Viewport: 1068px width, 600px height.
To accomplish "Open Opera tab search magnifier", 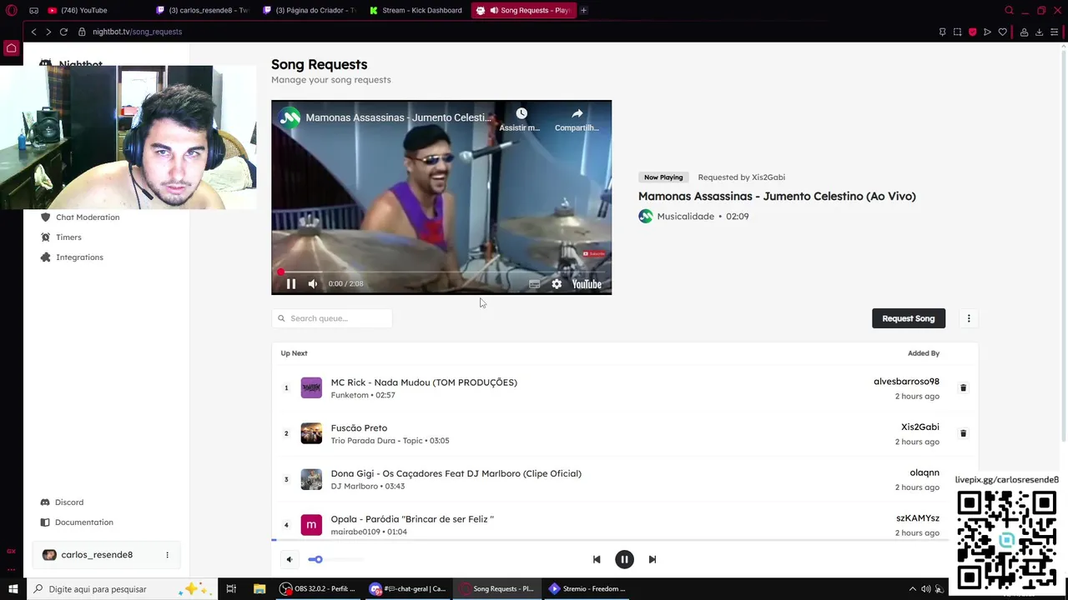I will tap(1010, 10).
